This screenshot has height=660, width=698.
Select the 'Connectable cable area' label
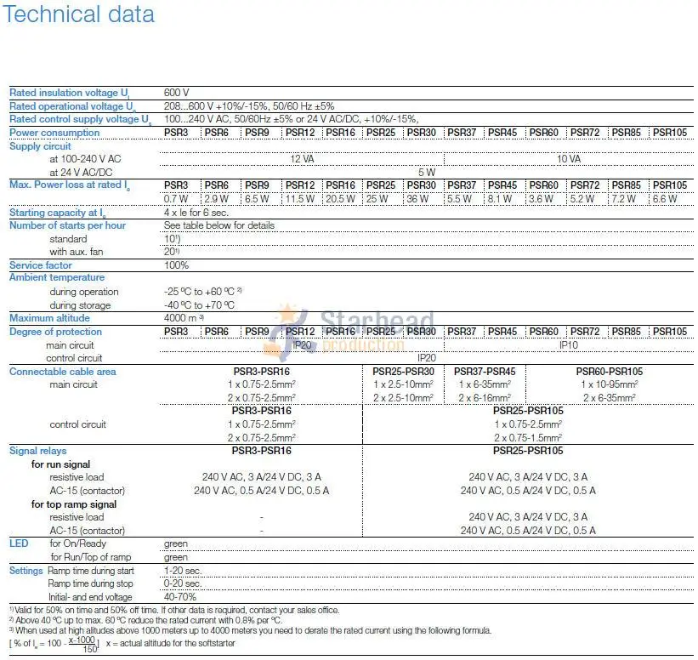click(63, 372)
